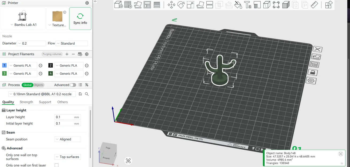This screenshot has height=167, width=350.
Task: Search process settings with magnifier icon
Action: [x=87, y=94]
